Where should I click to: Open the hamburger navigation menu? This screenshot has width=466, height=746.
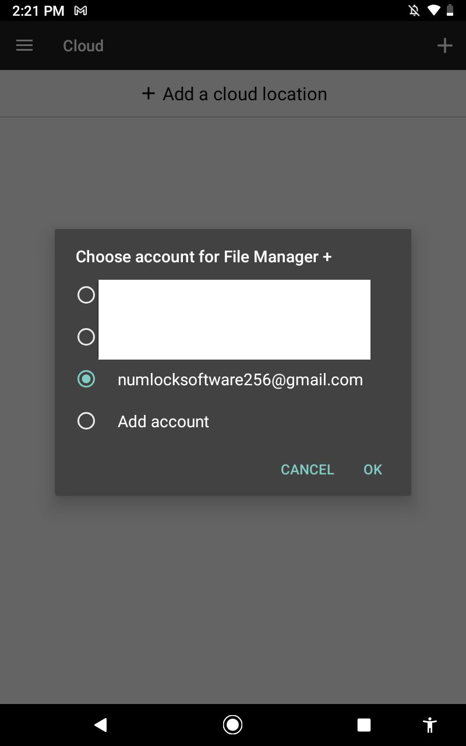[24, 45]
